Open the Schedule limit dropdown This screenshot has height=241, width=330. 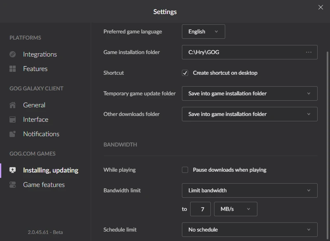[x=250, y=229]
